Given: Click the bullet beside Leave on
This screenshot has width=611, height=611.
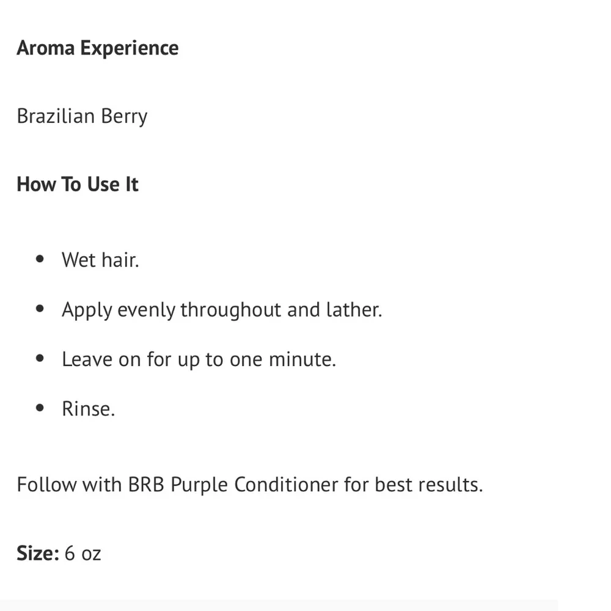Looking at the screenshot, I should (40, 359).
